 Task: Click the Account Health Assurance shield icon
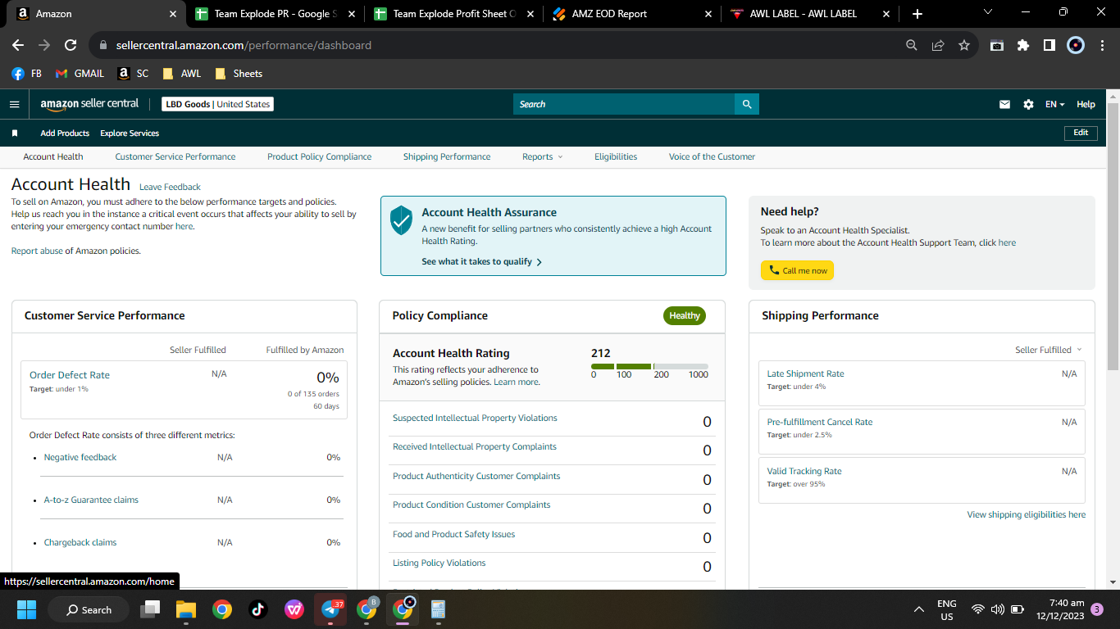pyautogui.click(x=401, y=220)
